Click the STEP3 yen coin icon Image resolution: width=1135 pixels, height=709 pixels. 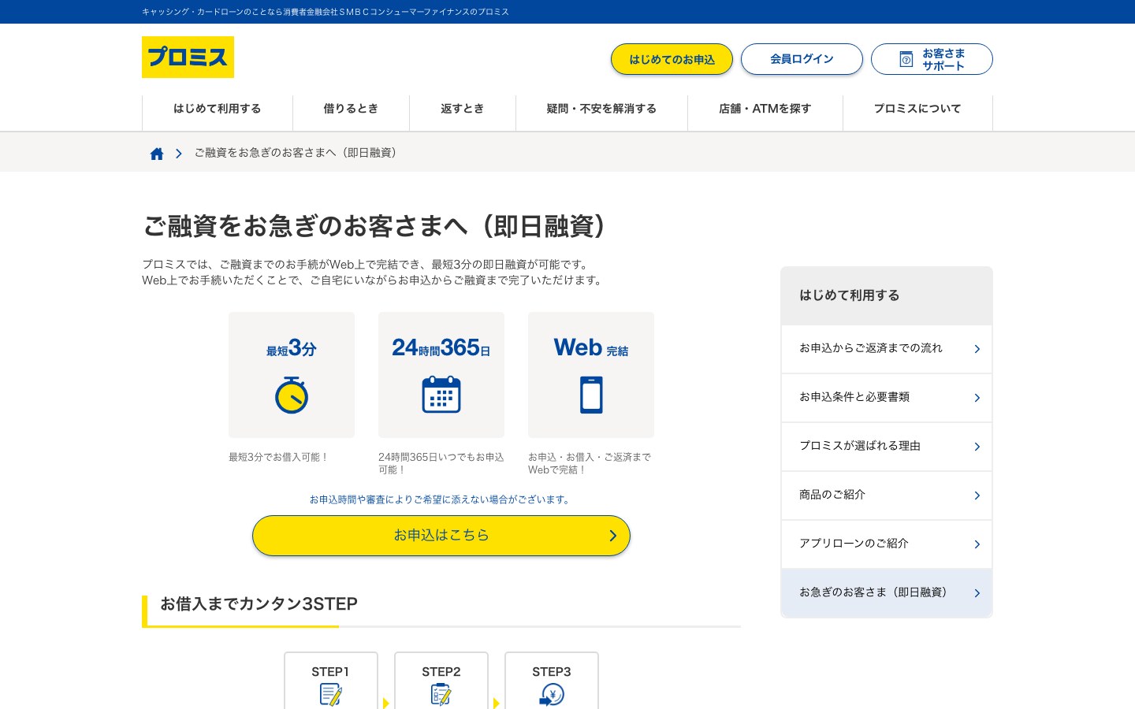[552, 695]
